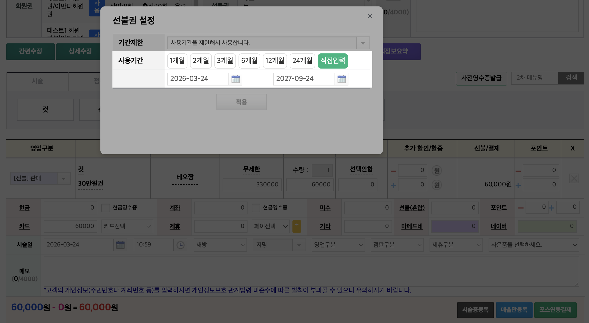Viewport: 589px width, 323px height.
Task: Click blue plus icon in 포인트 payment row
Action: coord(551,208)
